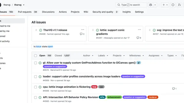The height and width of the screenshot is (103, 184).
Task: Open the Copilot icon button
Action: coord(151,5)
